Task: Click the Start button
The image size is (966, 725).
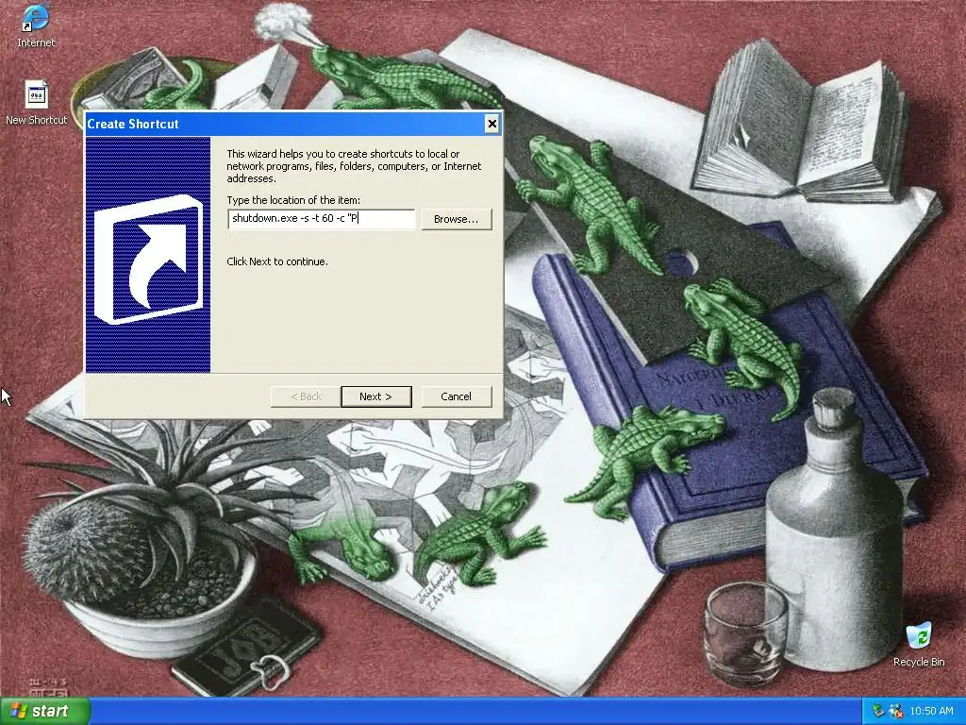Action: (x=43, y=712)
